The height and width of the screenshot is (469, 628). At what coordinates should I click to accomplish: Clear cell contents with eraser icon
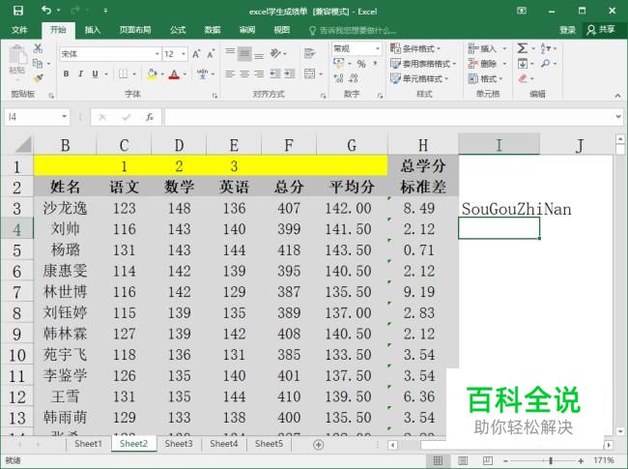point(523,78)
